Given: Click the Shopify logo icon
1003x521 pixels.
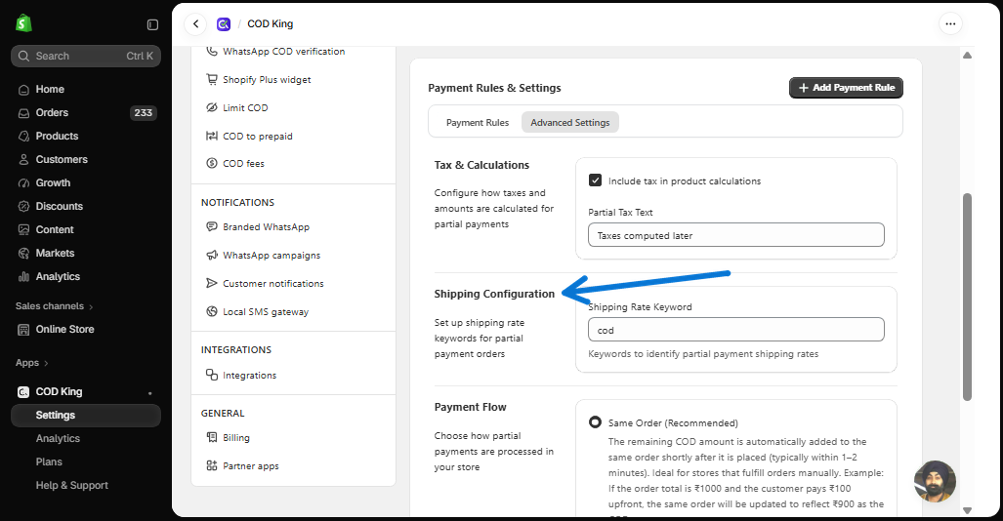Looking at the screenshot, I should point(23,23).
